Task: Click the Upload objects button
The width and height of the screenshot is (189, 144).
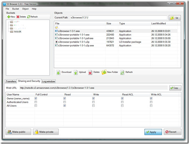Action: point(80,72)
